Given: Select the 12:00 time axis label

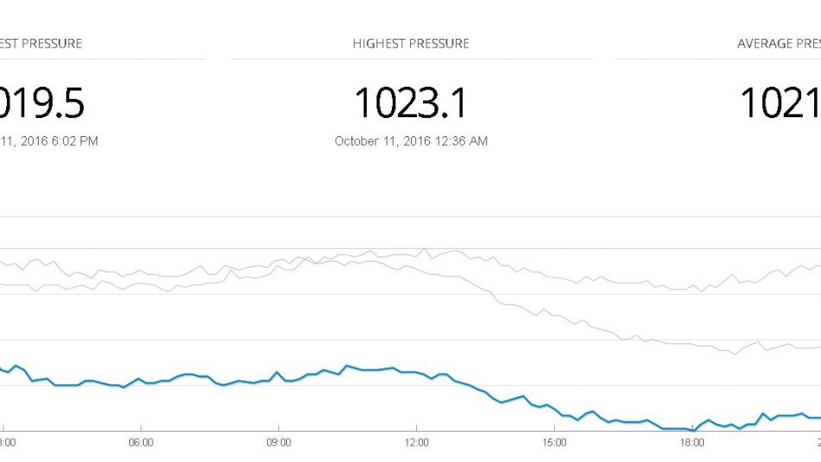Looking at the screenshot, I should click(416, 442).
